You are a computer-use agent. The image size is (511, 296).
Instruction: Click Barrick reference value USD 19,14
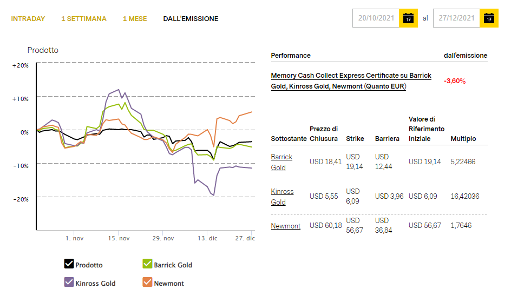tap(424, 162)
